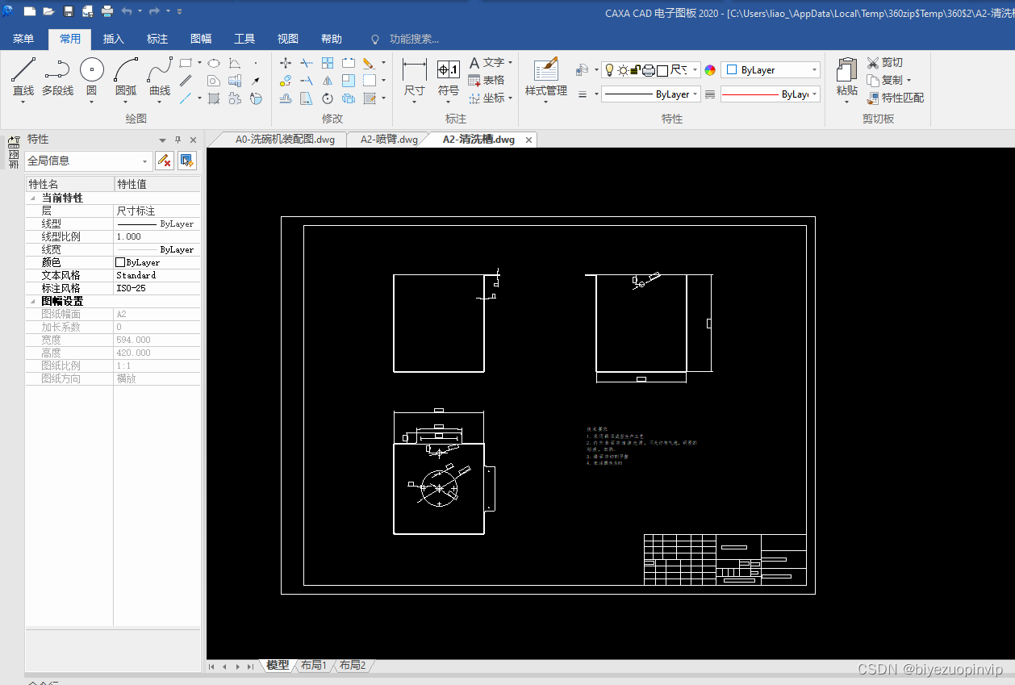Click the open file folder icon
The width and height of the screenshot is (1015, 685).
coord(48,11)
